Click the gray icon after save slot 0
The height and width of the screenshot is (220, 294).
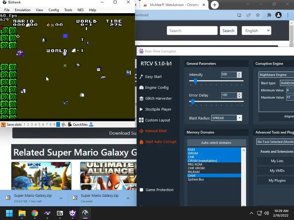tap(64, 124)
